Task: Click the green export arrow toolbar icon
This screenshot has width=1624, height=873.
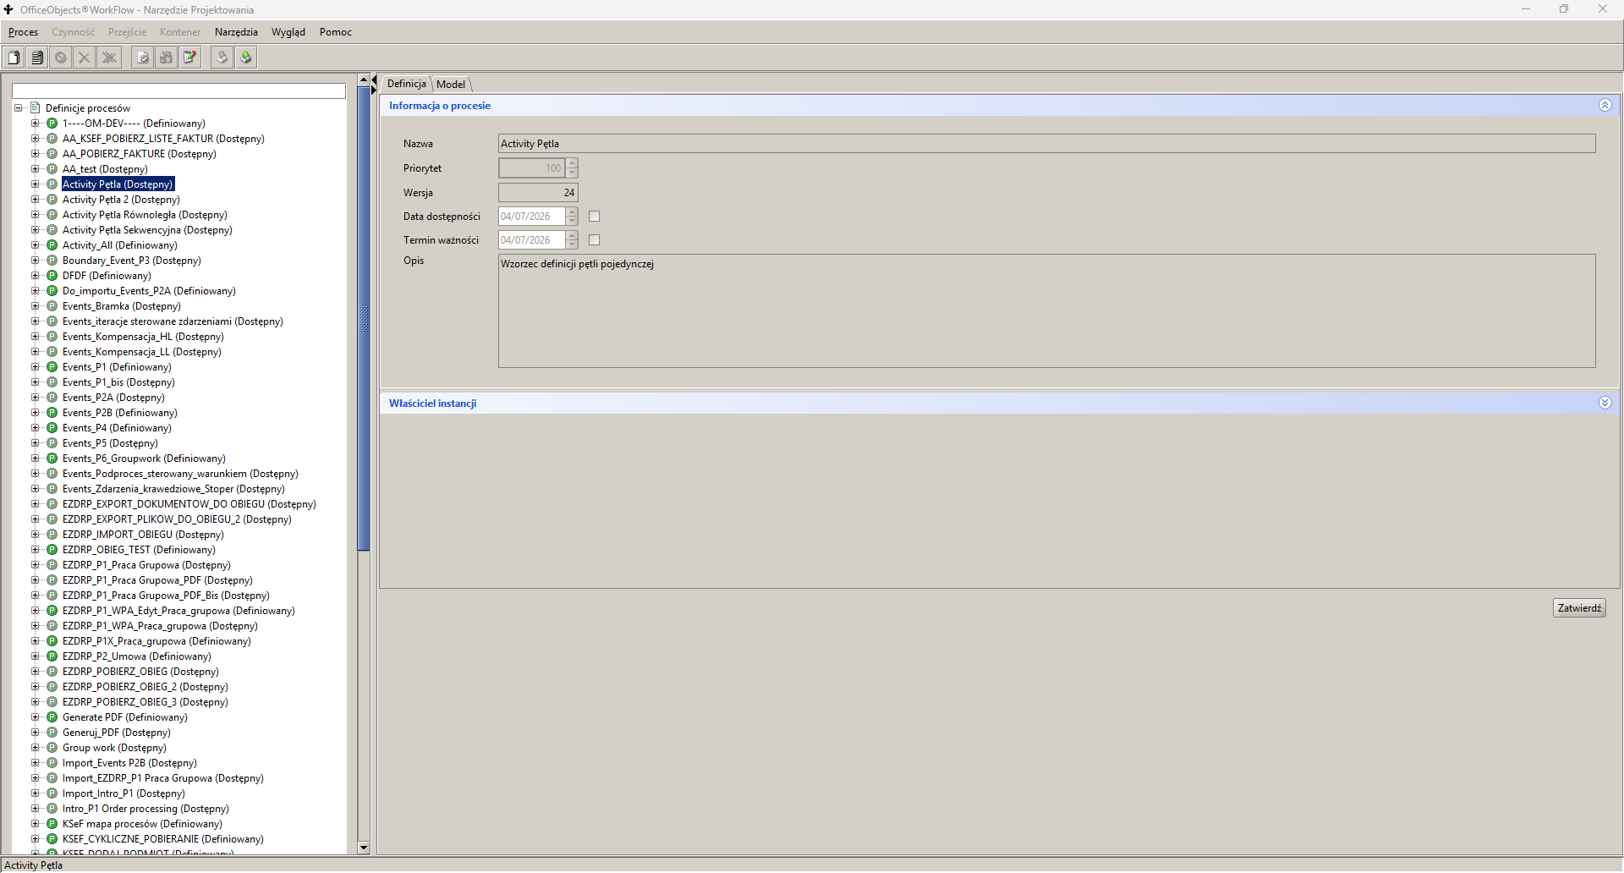Action: pyautogui.click(x=246, y=58)
